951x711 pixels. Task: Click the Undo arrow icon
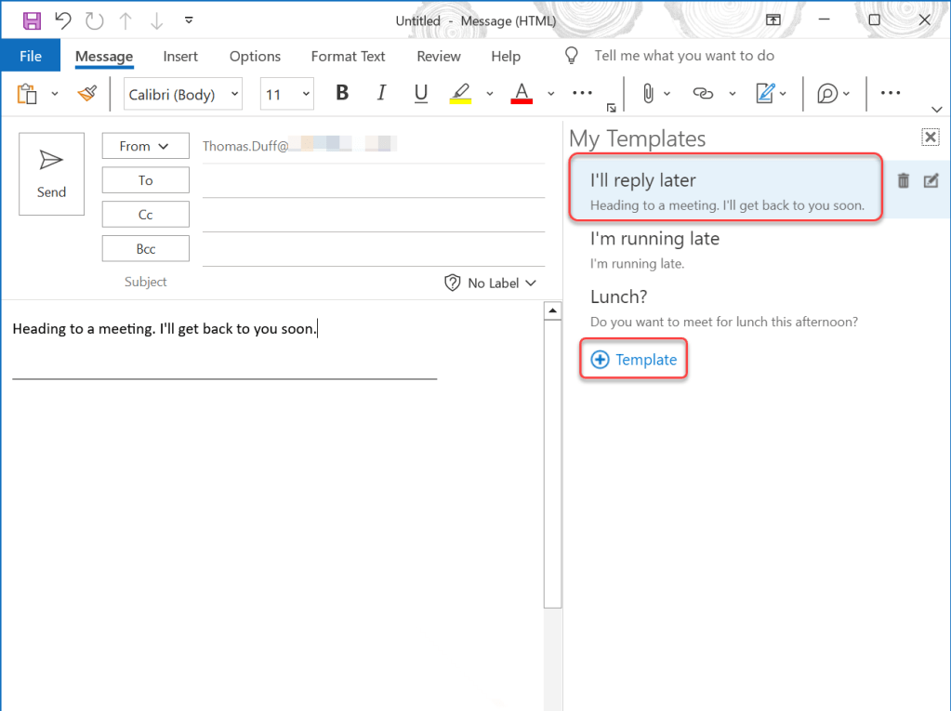[62, 20]
